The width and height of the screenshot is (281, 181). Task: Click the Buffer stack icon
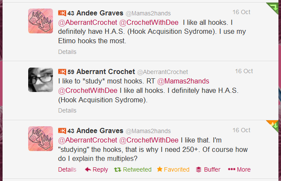pos(199,169)
